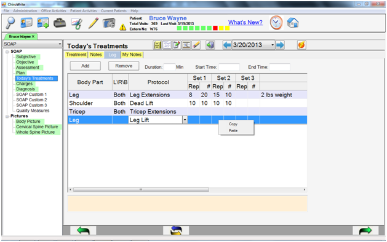Viewport: 387px width, 242px height.
Task: Click the Bruce Wayne patient name link
Action: [168, 18]
